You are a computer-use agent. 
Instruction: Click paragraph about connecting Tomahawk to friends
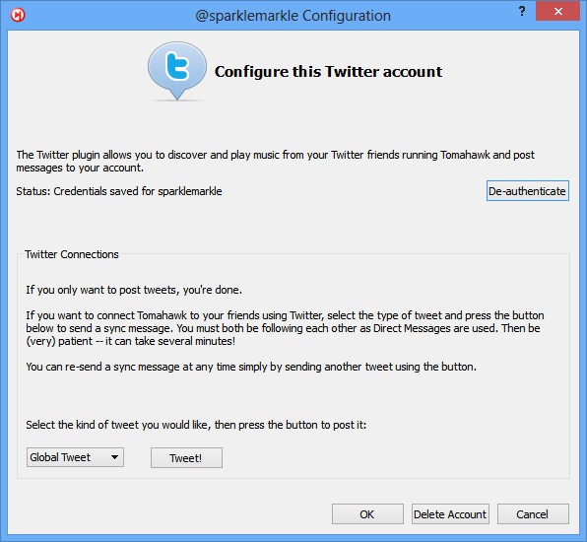285,328
